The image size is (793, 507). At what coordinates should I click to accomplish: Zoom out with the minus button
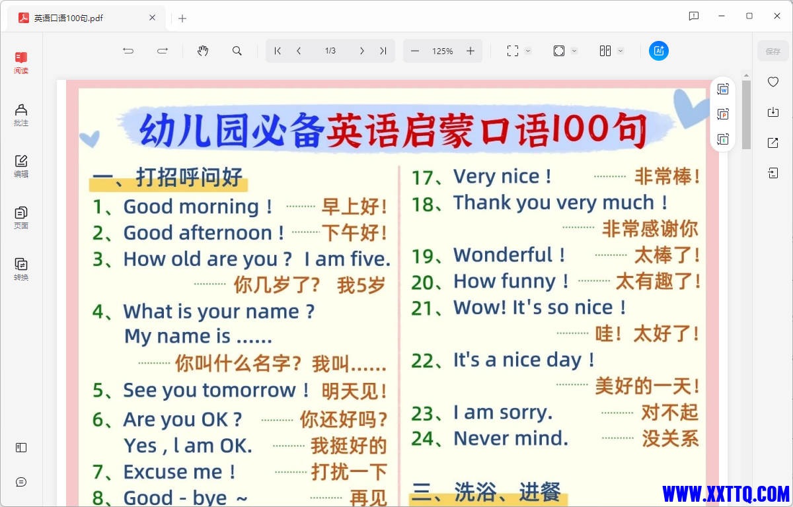[x=415, y=51]
